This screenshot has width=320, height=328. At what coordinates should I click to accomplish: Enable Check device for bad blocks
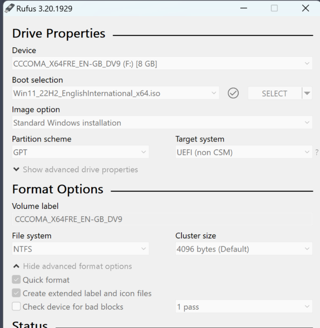pyautogui.click(x=16, y=307)
